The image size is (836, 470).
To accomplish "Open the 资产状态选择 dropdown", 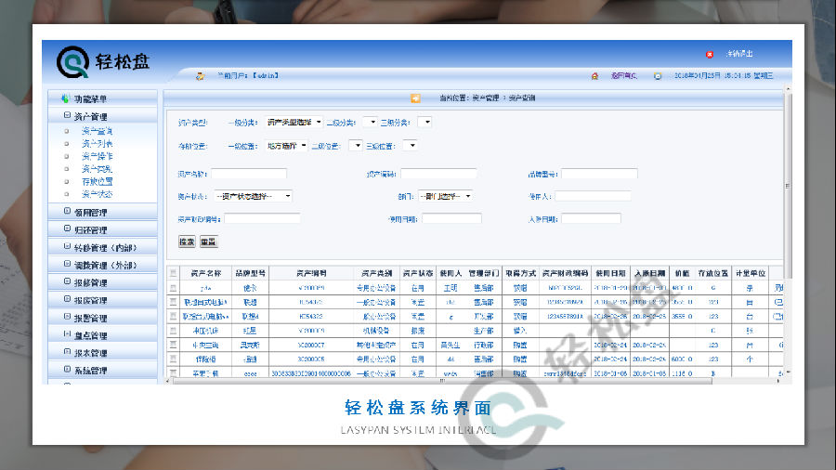I will click(254, 196).
